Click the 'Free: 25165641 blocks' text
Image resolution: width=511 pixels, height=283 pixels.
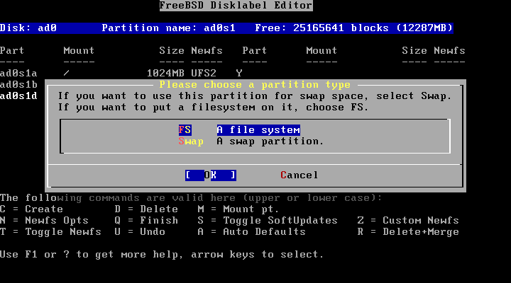(x=322, y=28)
